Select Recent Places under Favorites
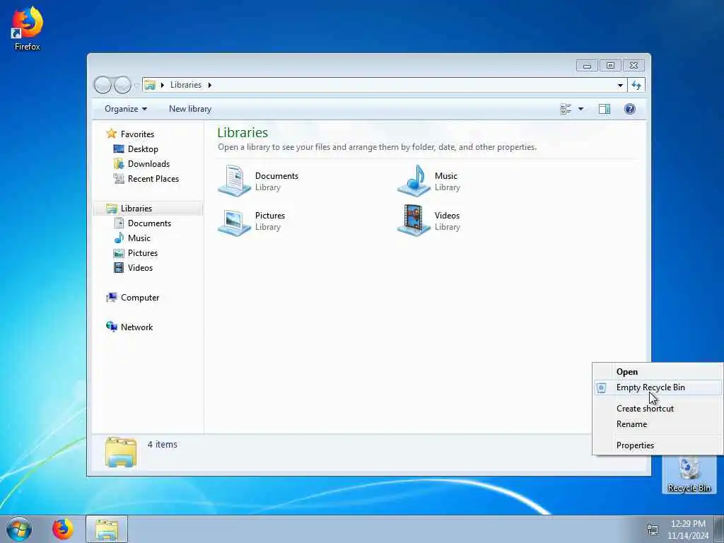 153,179
